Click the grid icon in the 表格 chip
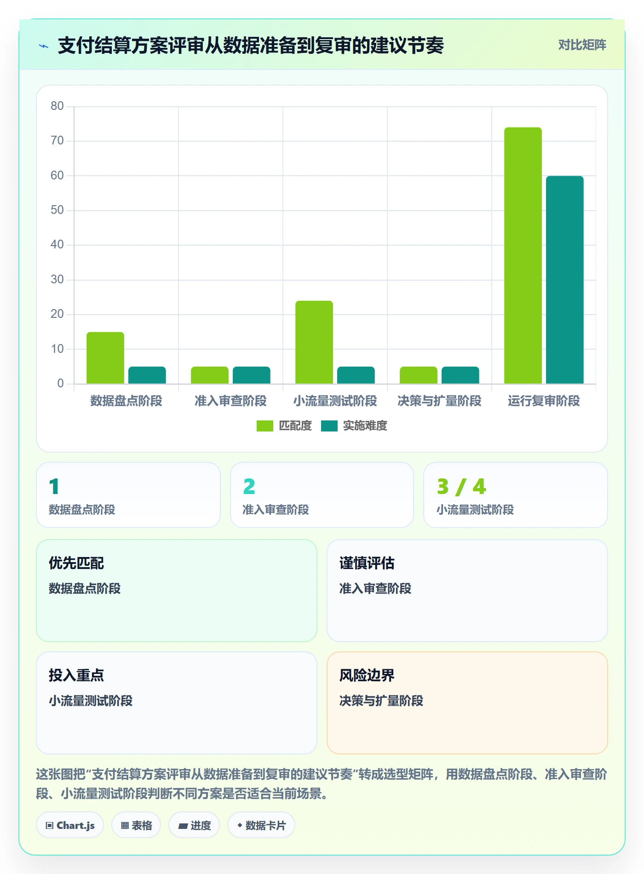Image resolution: width=644 pixels, height=874 pixels. coord(125,826)
